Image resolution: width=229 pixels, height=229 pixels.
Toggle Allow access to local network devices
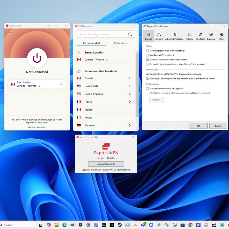(147, 79)
